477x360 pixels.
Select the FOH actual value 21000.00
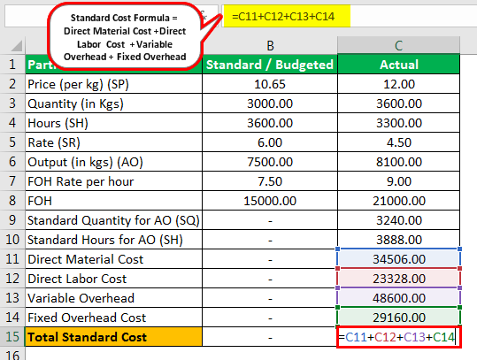399,201
